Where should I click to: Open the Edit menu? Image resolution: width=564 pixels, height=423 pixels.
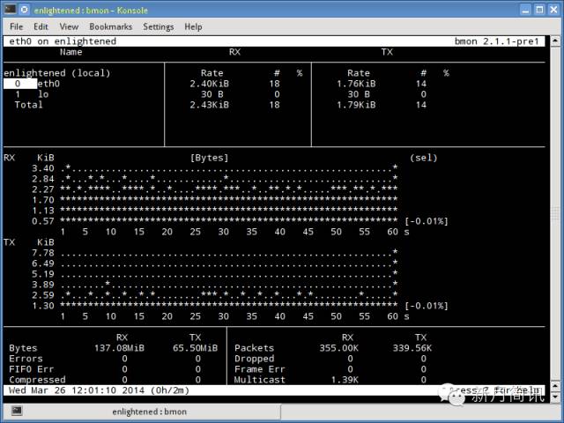click(41, 26)
